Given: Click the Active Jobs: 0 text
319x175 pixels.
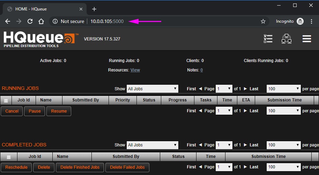Looking at the screenshot, I should 53,61.
